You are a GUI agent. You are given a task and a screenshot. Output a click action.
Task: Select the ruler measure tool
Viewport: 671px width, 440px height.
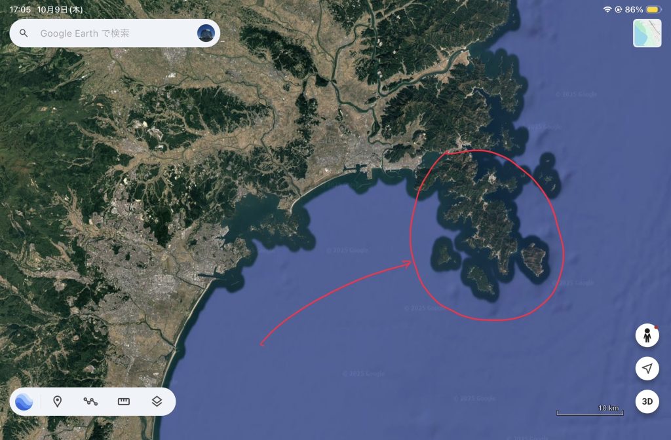(x=124, y=401)
